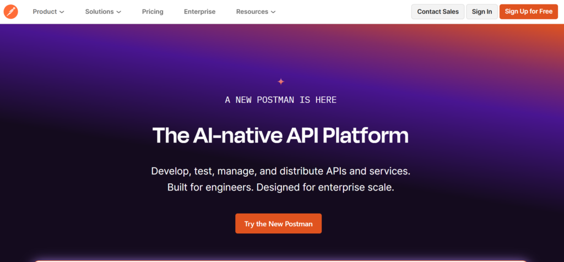Expand the chevron next to Solutions
564x262 pixels.
119,12
